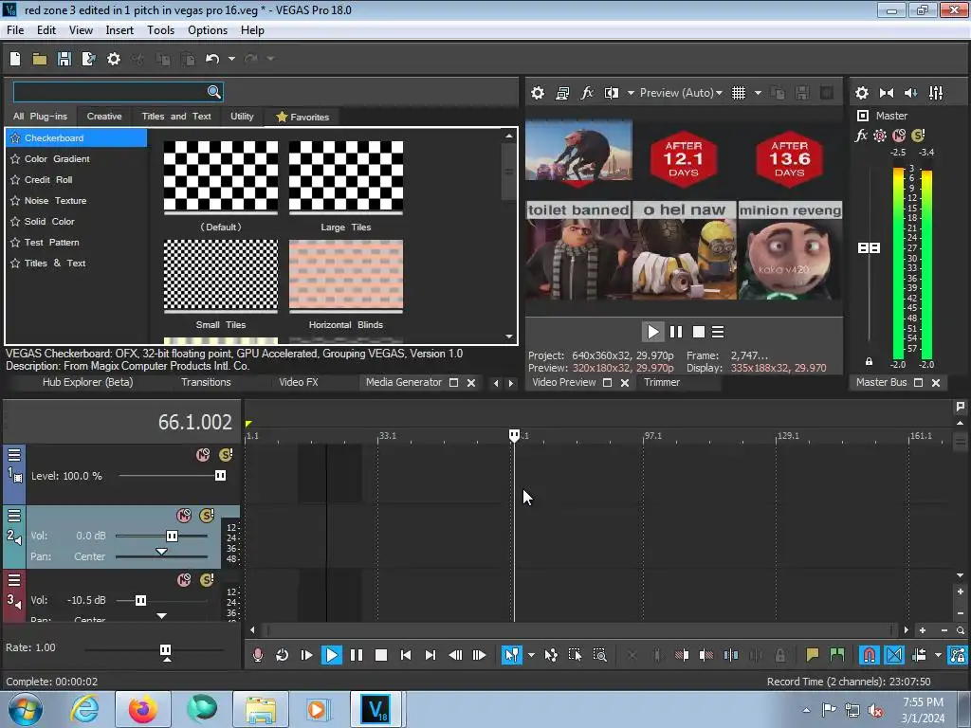
Task: Select the Zoom Edit magnifier tool
Action: point(599,655)
